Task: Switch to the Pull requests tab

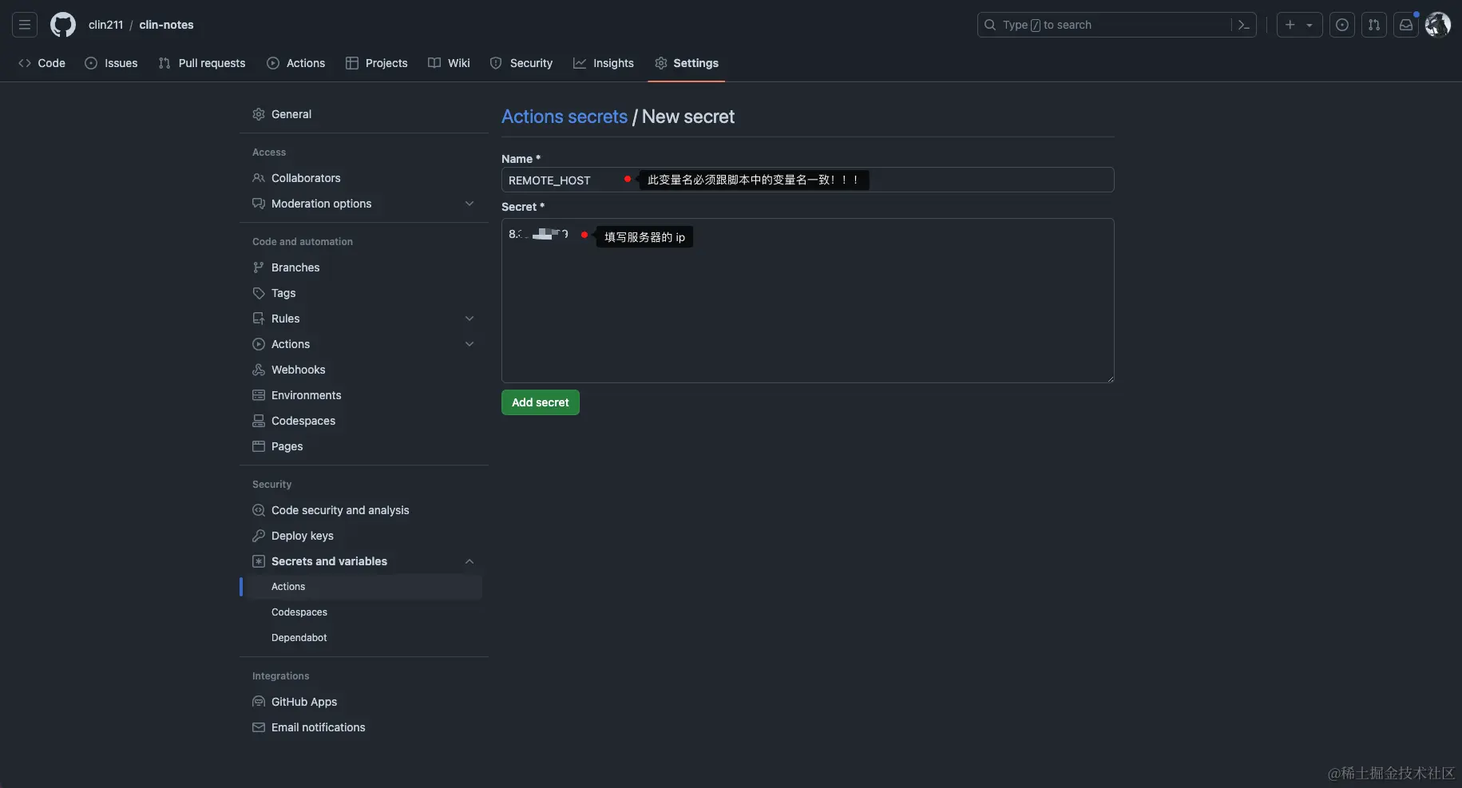Action: (202, 63)
